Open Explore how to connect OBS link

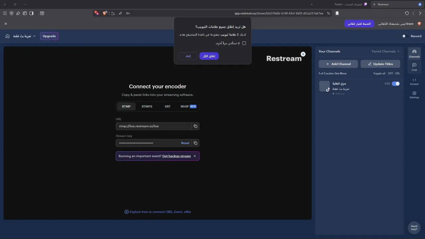click(158, 212)
